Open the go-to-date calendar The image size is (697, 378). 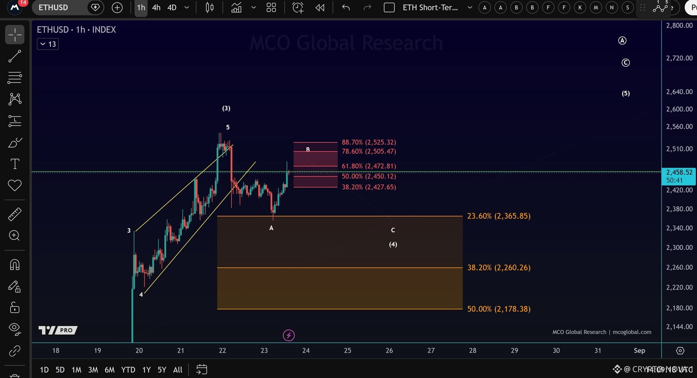[201, 370]
